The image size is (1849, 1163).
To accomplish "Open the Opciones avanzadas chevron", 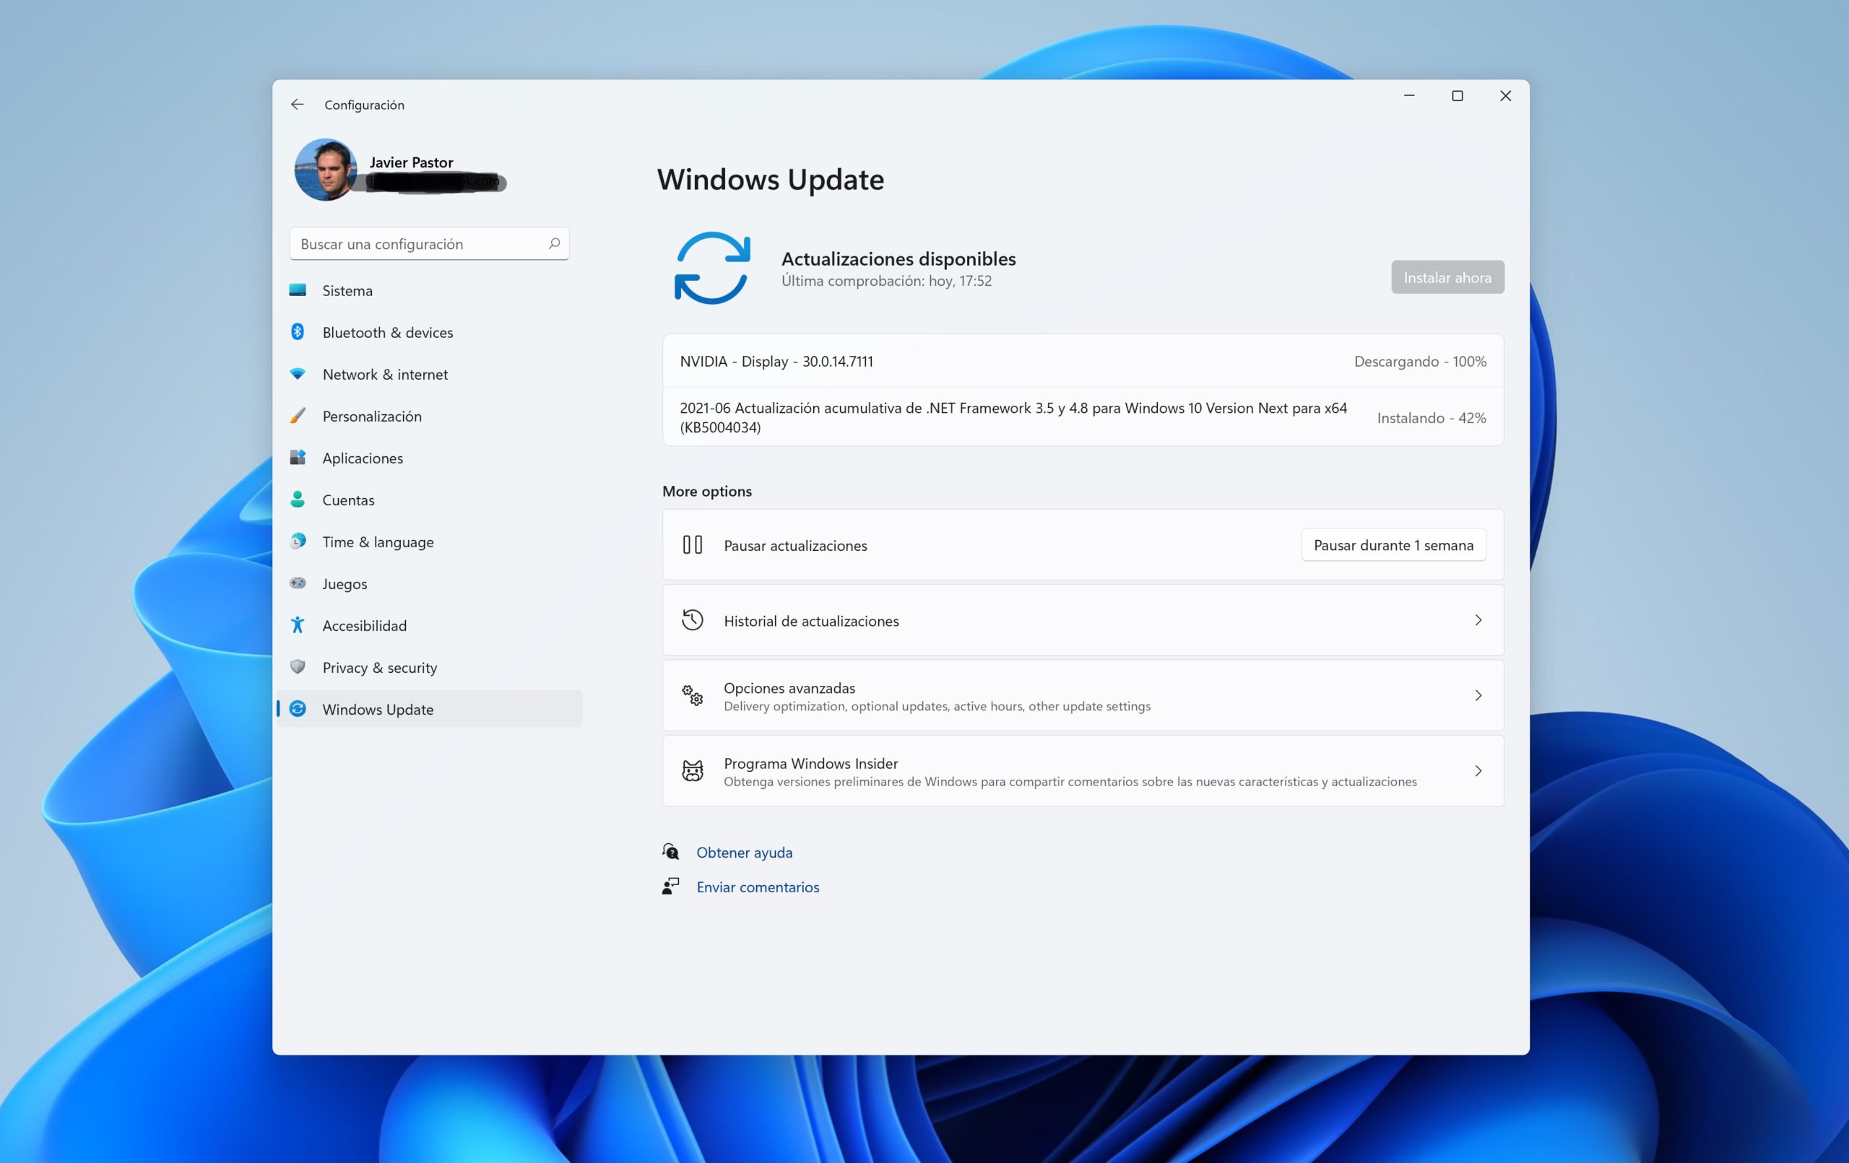I will click(x=1477, y=695).
